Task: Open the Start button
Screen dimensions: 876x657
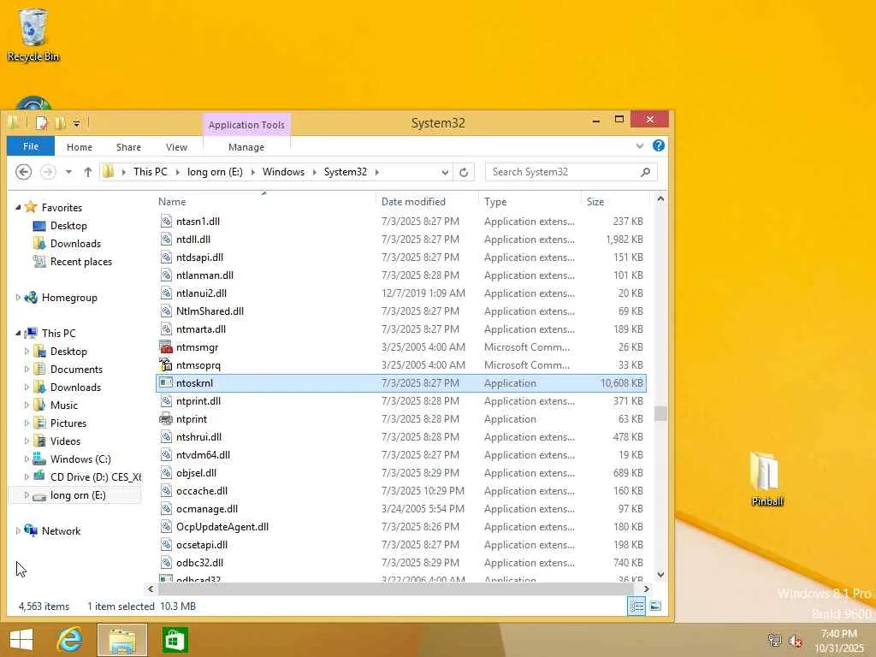Action: (x=21, y=640)
